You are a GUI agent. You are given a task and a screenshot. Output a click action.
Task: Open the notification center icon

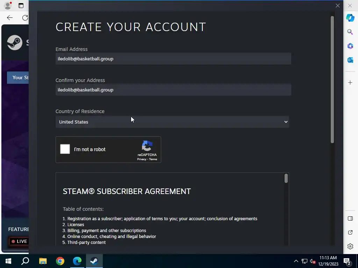point(347,261)
